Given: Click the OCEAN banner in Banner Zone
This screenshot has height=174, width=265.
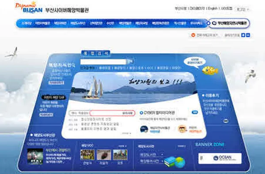Looking at the screenshot, I should click(220, 158).
